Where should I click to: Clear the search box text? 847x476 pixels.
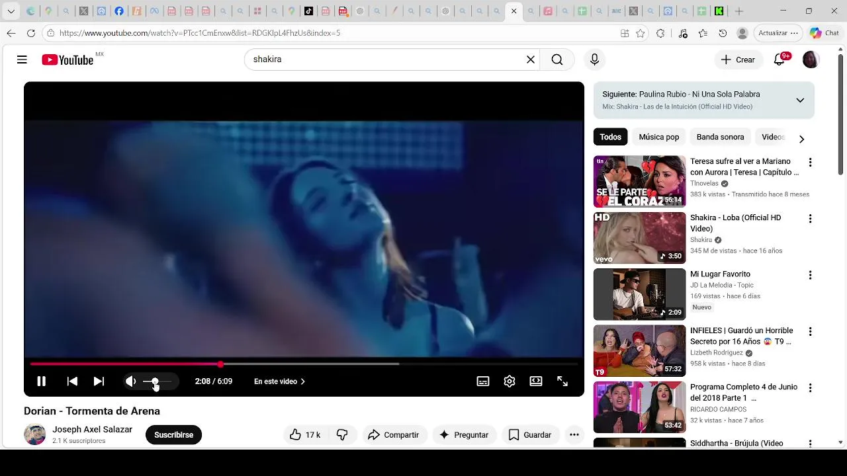coord(530,59)
